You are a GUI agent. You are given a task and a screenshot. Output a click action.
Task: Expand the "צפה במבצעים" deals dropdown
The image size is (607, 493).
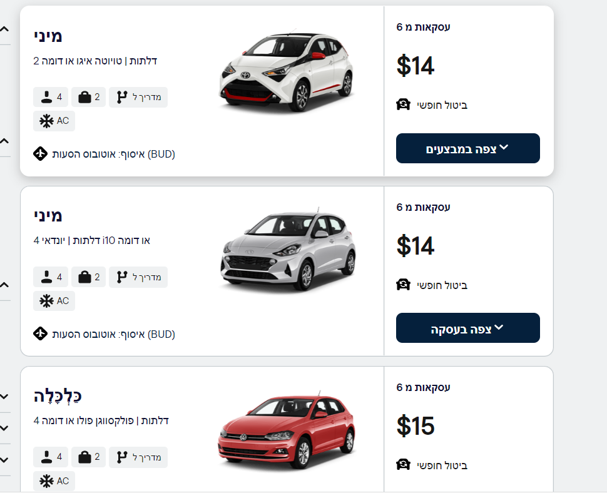467,148
